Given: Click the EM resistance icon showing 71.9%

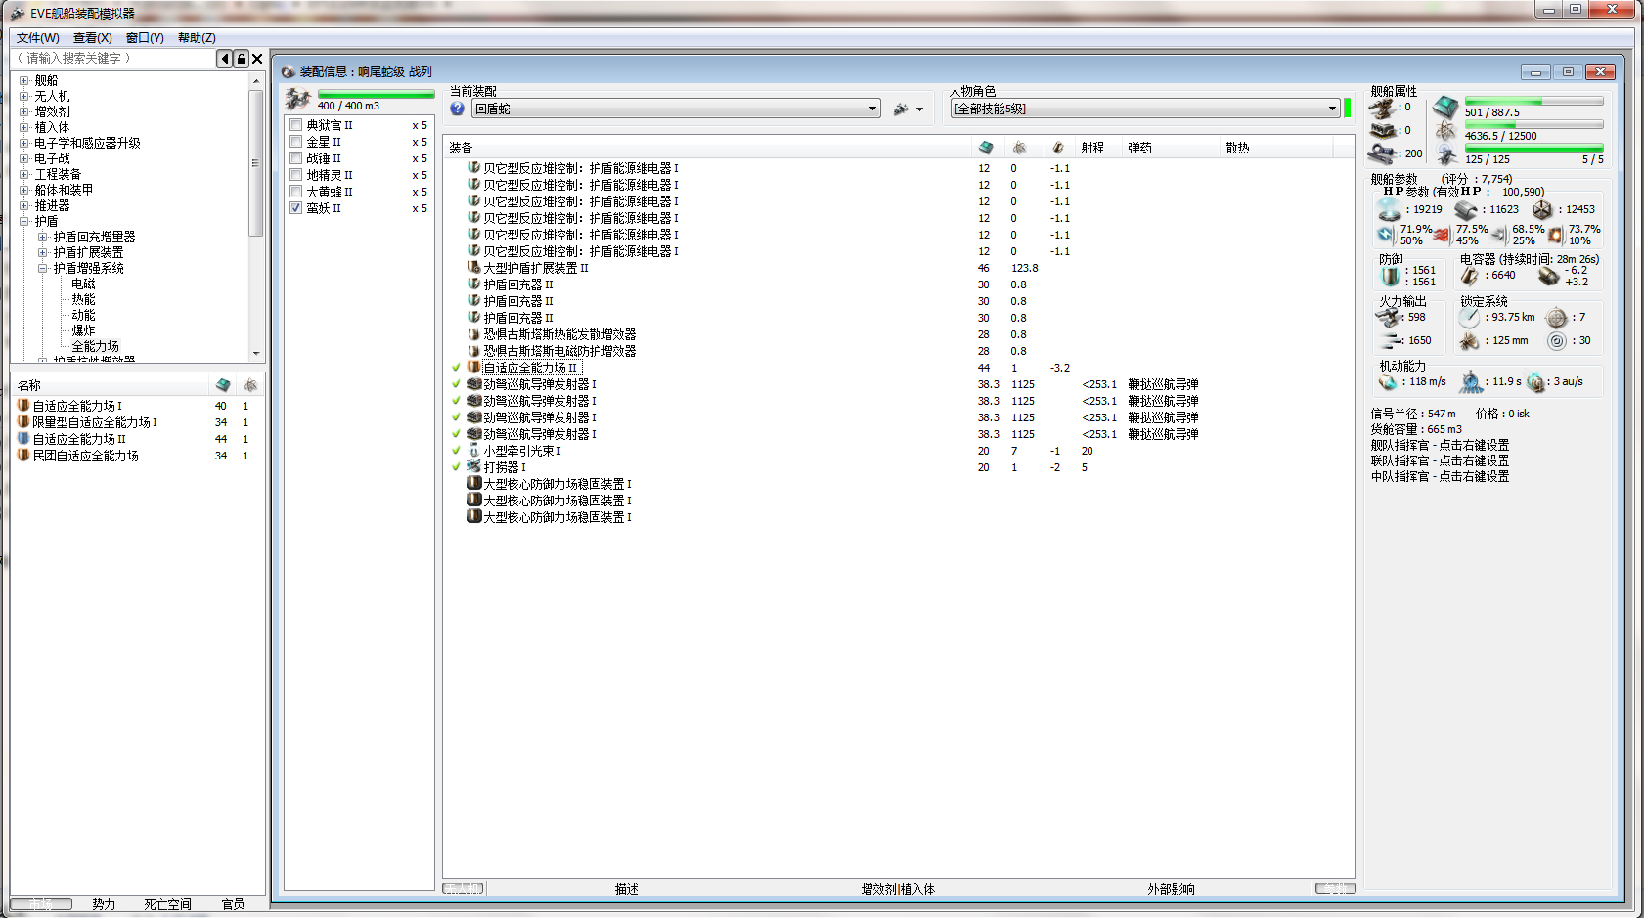Looking at the screenshot, I should coord(1385,235).
